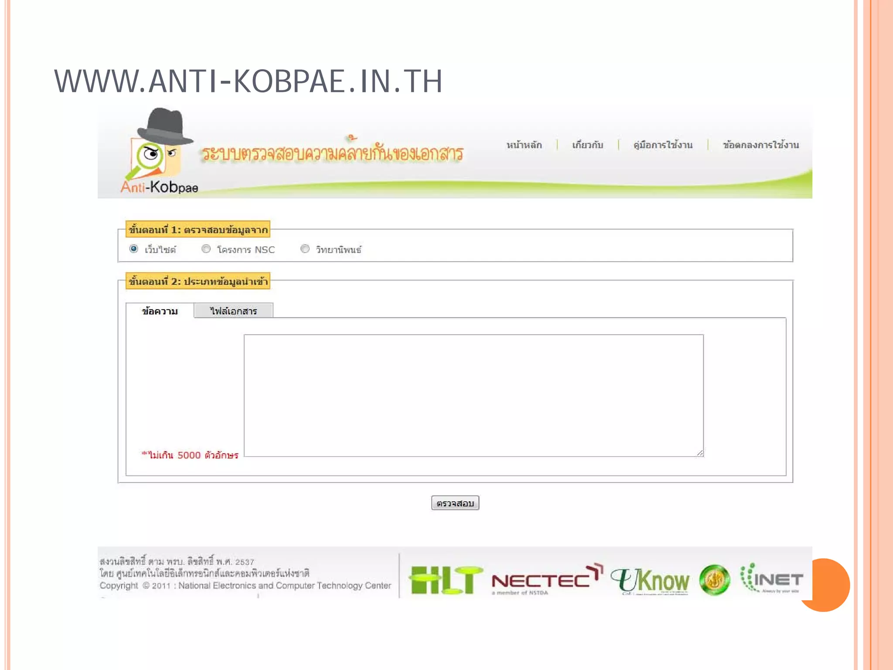Click the round green emblem logo
The image size is (893, 670).
[x=714, y=580]
